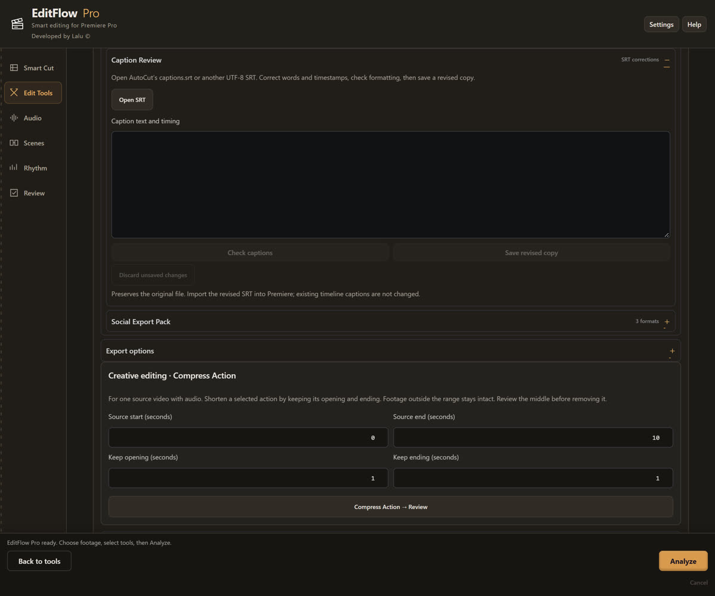
Task: Click the Cancel button under Analyze
Action: click(699, 582)
